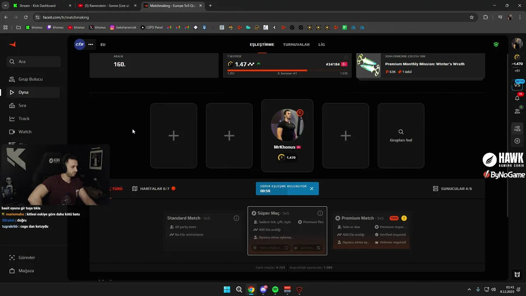Open the LSPD Panel bookmark

(x=152, y=28)
